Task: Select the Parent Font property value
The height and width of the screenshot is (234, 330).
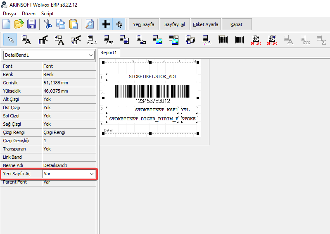Action: [x=69, y=182]
